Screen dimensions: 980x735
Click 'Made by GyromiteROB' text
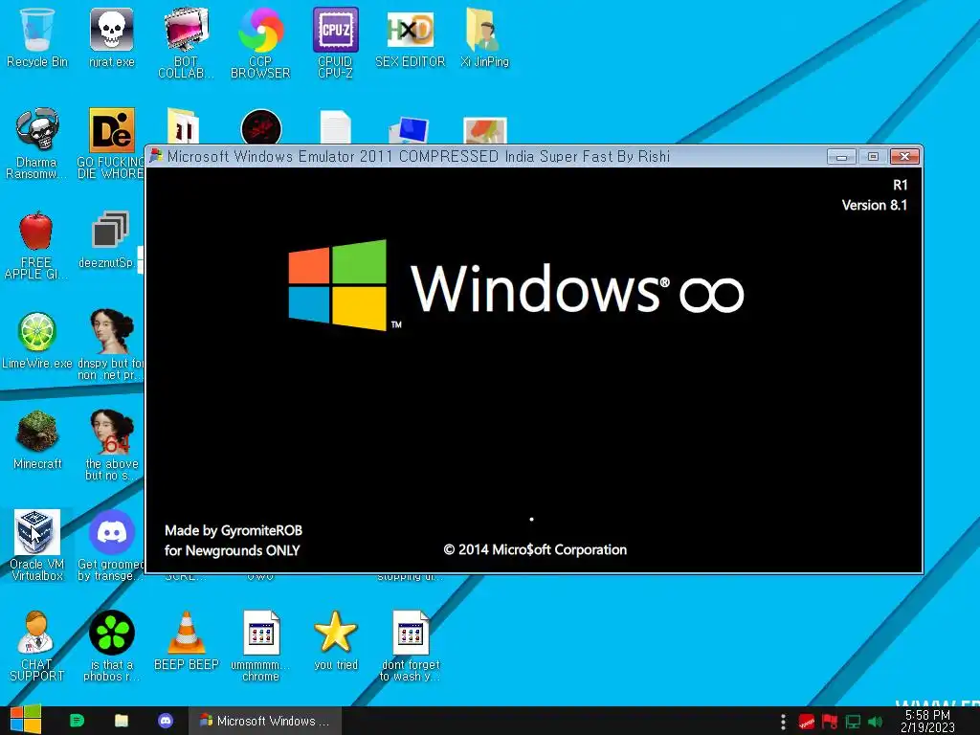point(234,530)
